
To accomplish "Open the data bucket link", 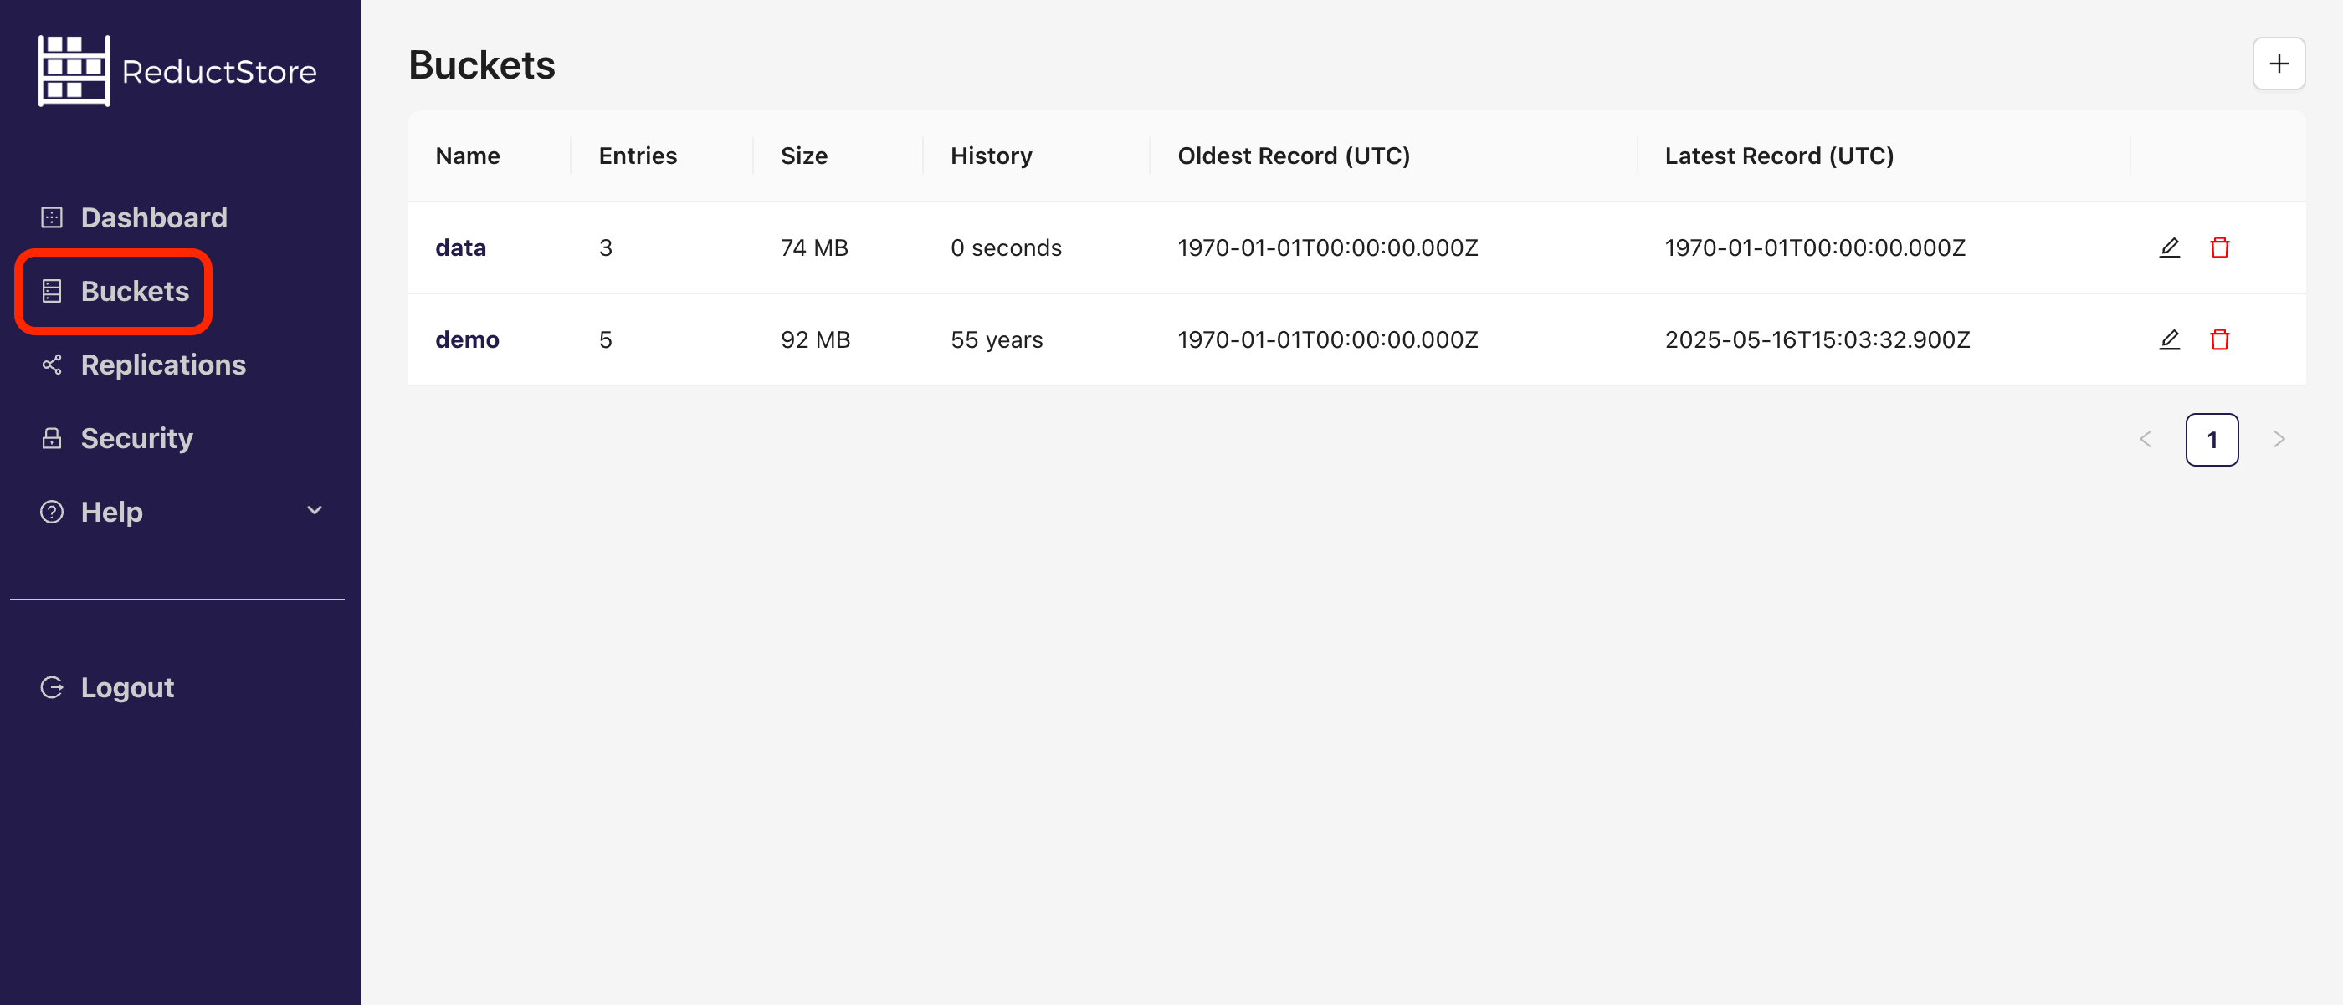I will (x=460, y=247).
